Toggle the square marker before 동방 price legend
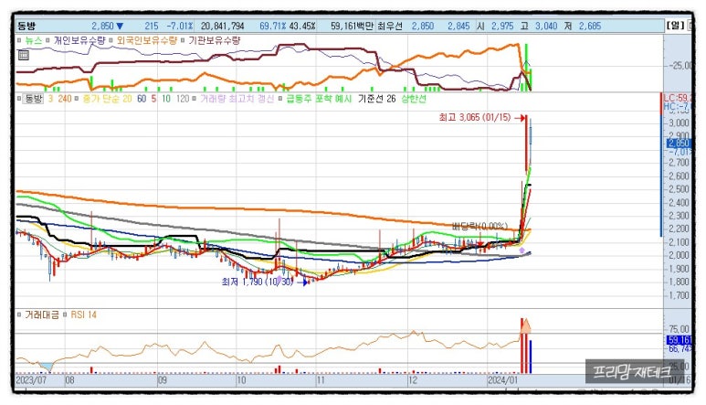Viewport: 706px width, 405px height. 19,98
